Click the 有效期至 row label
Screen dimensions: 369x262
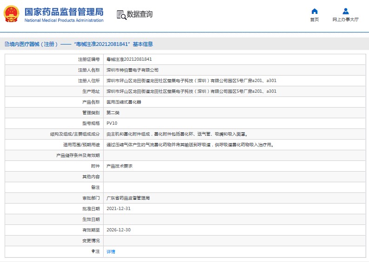(91, 230)
